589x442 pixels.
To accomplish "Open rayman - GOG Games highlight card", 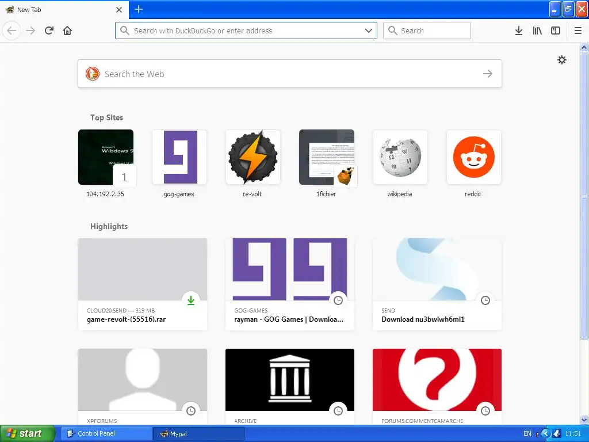I will tap(290, 284).
